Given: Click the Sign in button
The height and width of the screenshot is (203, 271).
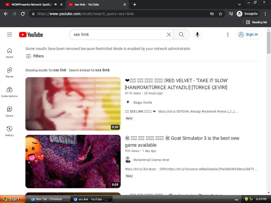Looking at the screenshot, I should [x=249, y=35].
